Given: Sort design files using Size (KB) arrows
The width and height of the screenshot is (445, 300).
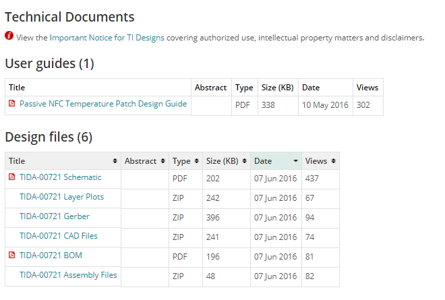Looking at the screenshot, I should point(244,161).
